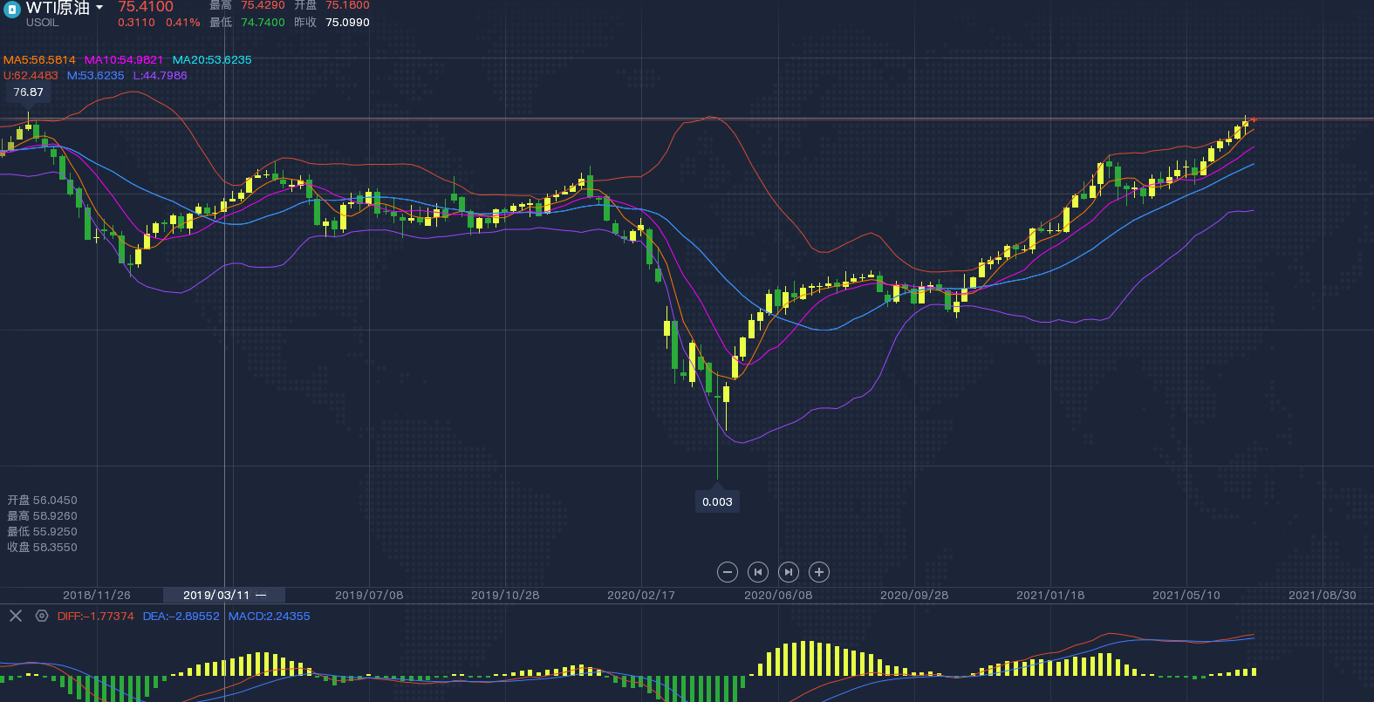Jump to the earliest candles with skip-back button
Screen dimensions: 1374x702
click(x=758, y=572)
